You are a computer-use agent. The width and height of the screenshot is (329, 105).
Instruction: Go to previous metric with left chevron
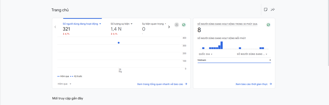click(x=55, y=27)
